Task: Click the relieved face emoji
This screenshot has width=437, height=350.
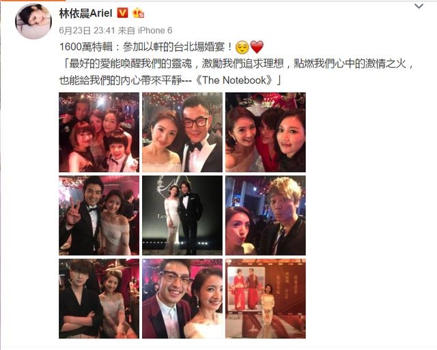Action: click(x=242, y=47)
